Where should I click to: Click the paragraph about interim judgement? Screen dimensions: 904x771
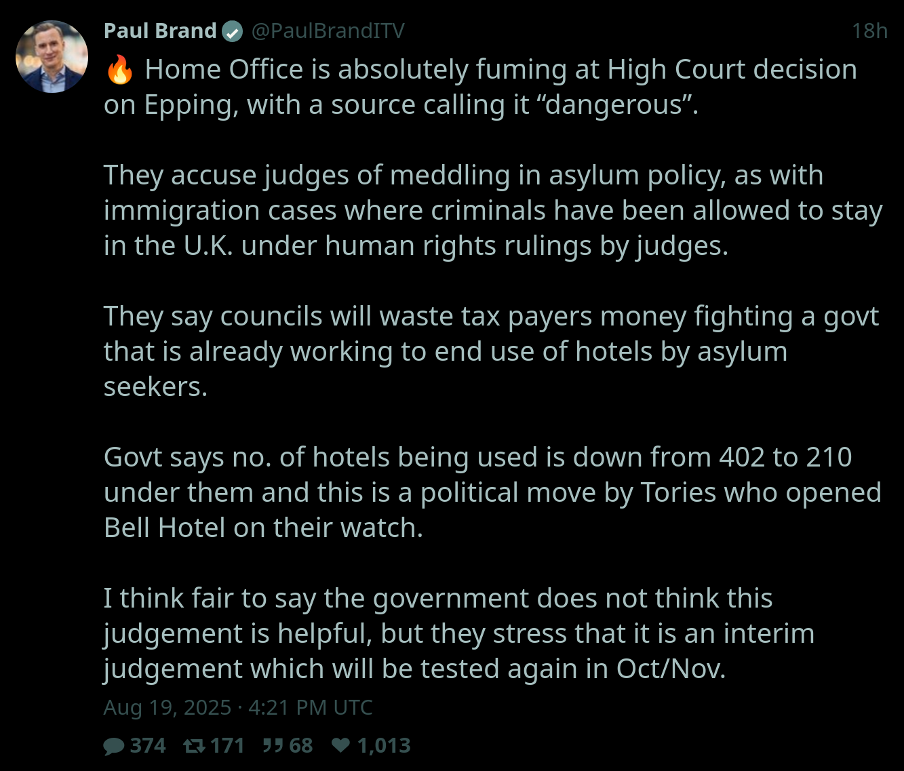[x=459, y=634]
